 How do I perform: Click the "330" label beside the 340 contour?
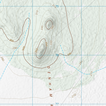(x=42, y=28)
